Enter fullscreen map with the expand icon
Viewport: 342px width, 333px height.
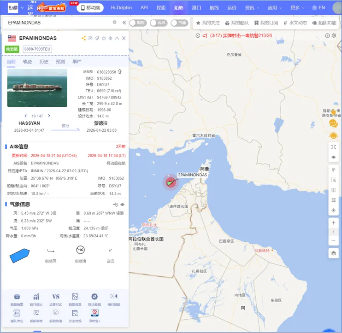(333, 147)
